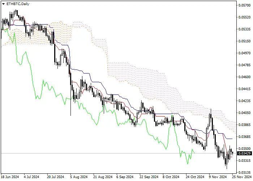Click the 0.05150 price axis label
This screenshot has height=181, width=253.
(245, 41)
